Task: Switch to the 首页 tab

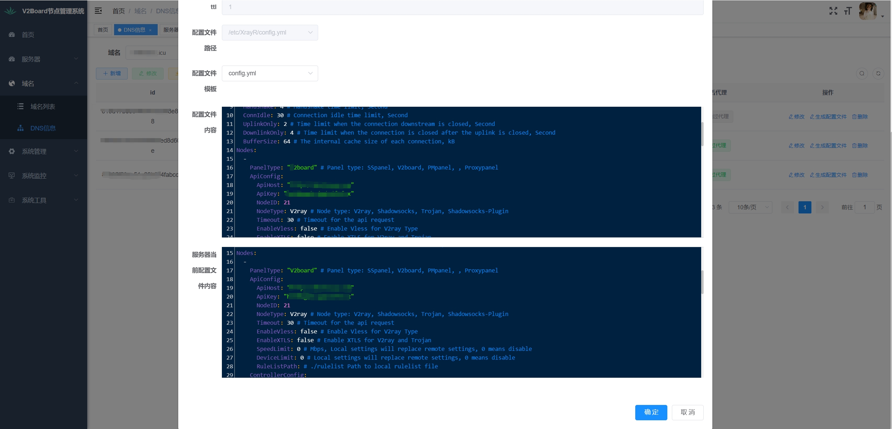Action: [103, 30]
